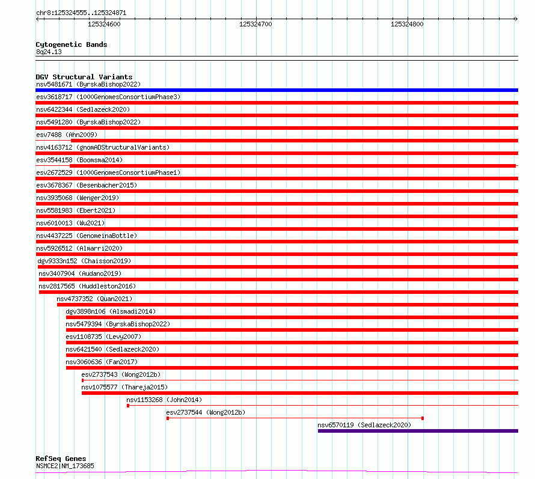This screenshot has width=535, height=479.
Task: Click the red esv2737544 thin span line
Action: [295, 418]
